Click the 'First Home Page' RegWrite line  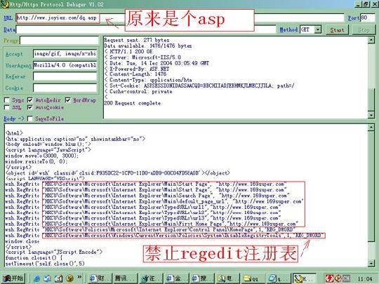click(x=152, y=224)
